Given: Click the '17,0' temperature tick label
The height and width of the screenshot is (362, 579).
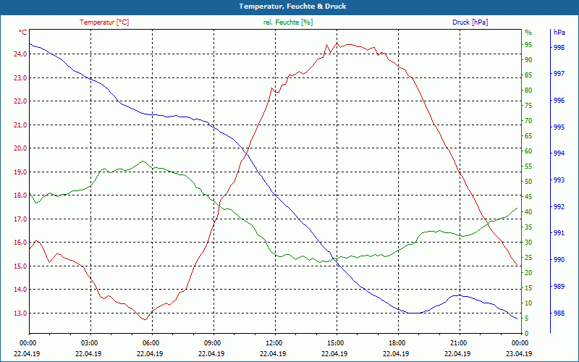Looking at the screenshot, I should 21,219.
